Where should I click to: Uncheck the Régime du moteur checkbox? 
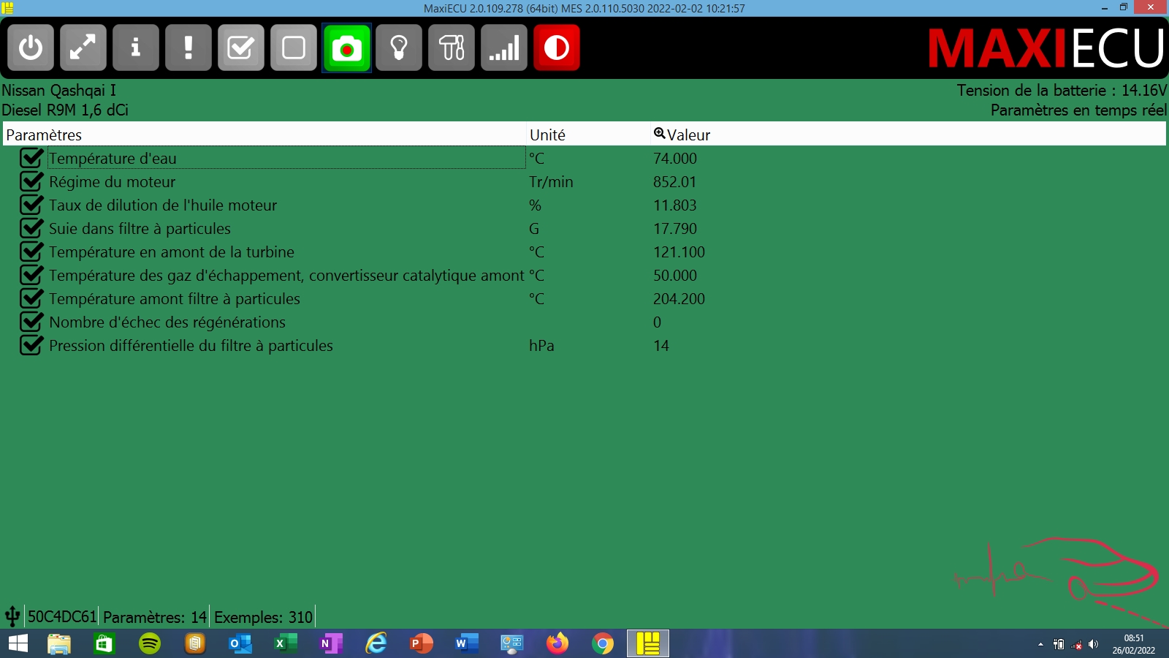(31, 181)
